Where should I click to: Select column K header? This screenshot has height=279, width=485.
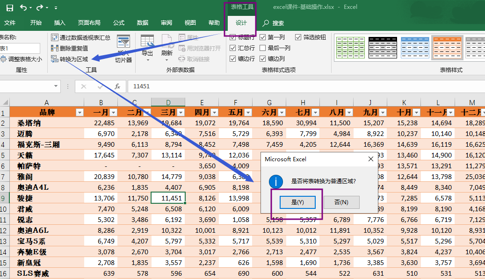point(404,102)
